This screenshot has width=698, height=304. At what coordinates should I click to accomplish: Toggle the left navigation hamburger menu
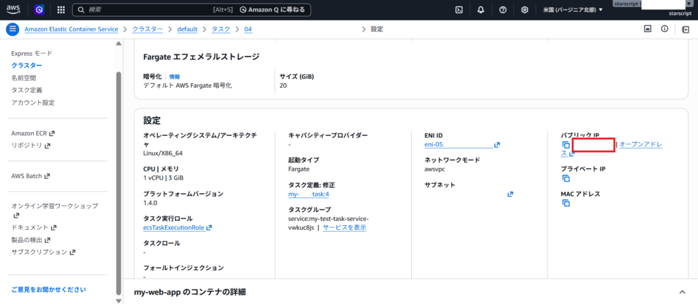pos(12,29)
